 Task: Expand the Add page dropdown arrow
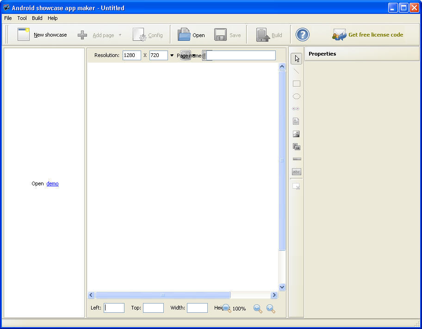tap(120, 35)
